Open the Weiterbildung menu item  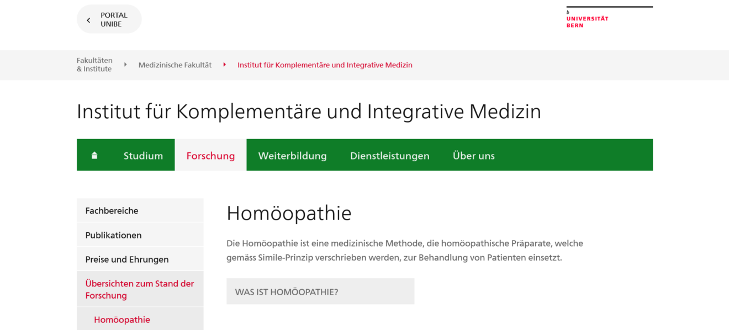(x=292, y=155)
